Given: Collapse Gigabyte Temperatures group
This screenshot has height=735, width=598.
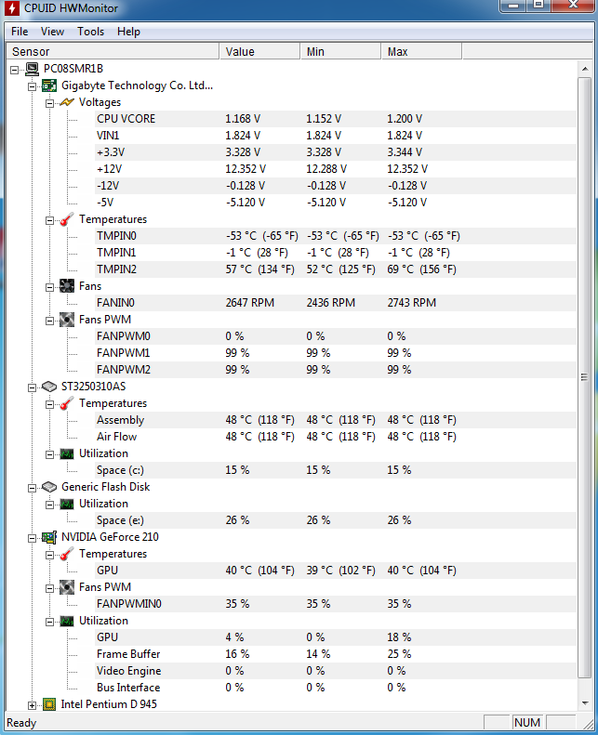Looking at the screenshot, I should (49, 221).
